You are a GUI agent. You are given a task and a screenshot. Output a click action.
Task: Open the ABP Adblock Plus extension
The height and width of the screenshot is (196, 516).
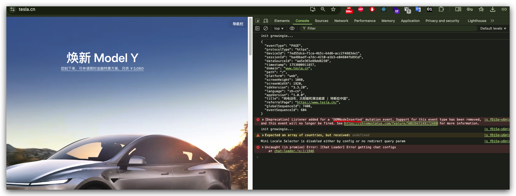tap(361, 9)
